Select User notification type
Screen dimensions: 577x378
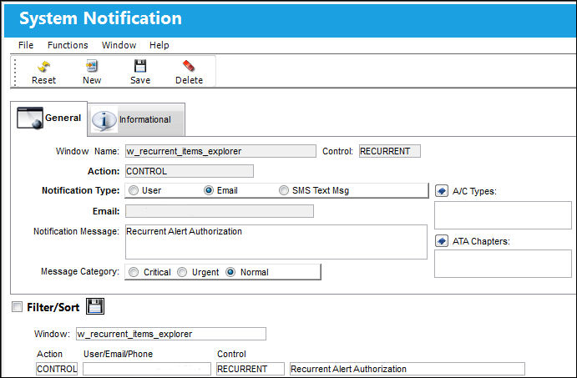coord(134,190)
